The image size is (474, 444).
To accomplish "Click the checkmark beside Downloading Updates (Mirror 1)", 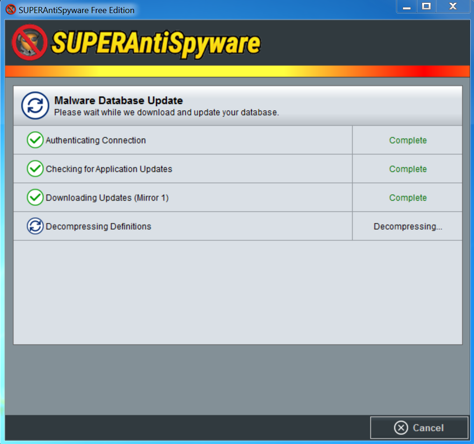I will point(35,197).
